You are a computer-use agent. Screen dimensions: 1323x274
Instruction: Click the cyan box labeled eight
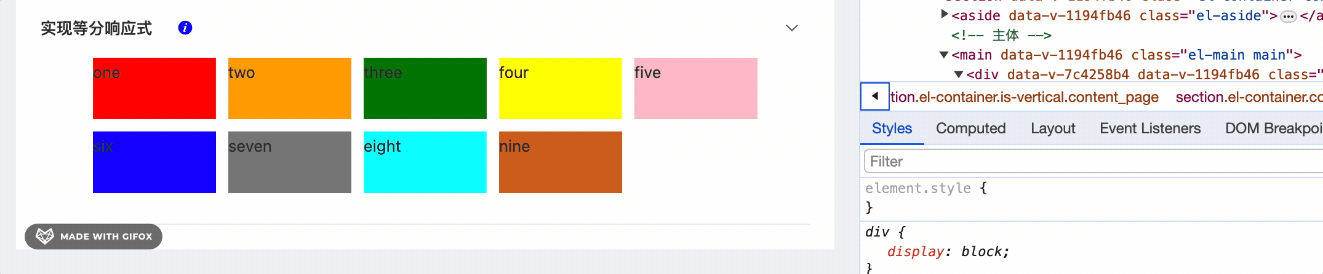click(425, 162)
